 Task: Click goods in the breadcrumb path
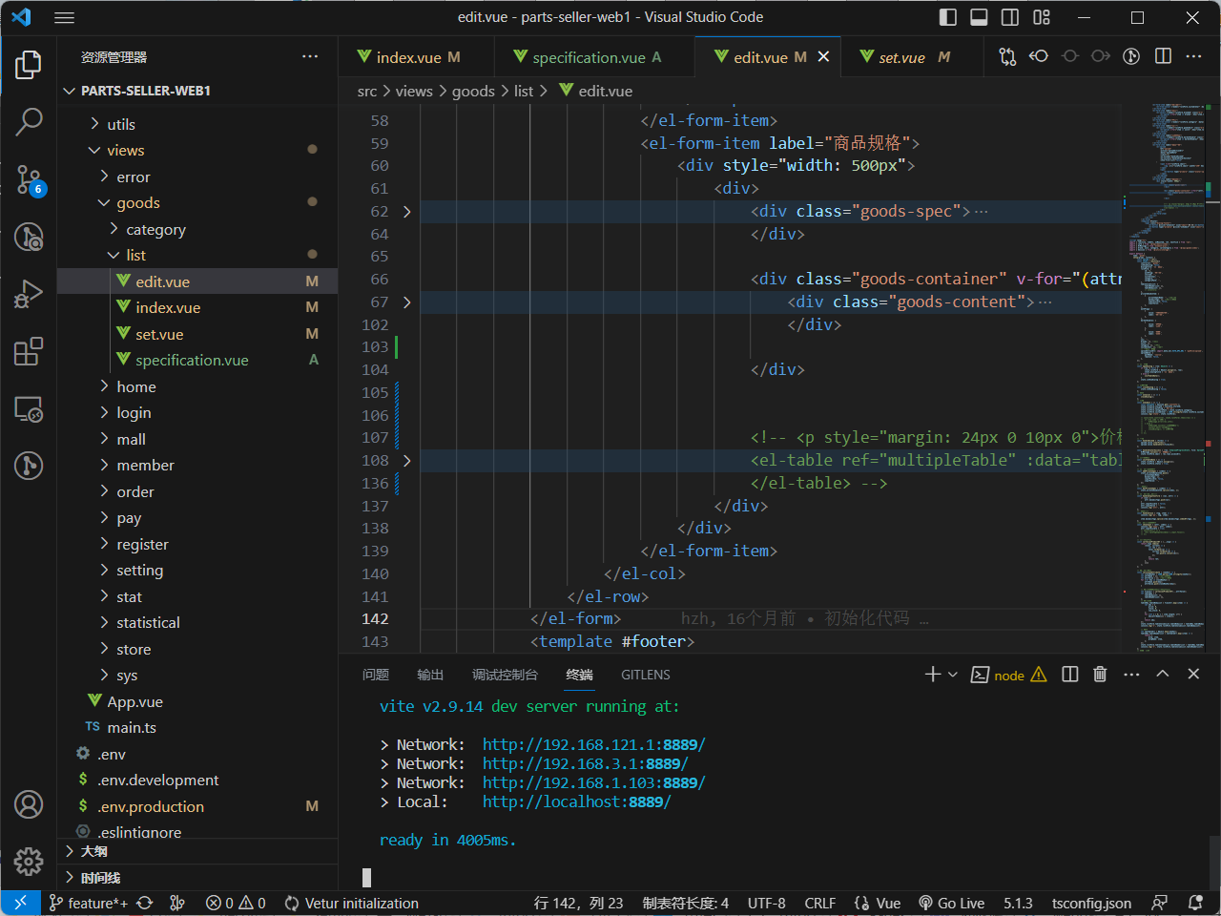[473, 92]
